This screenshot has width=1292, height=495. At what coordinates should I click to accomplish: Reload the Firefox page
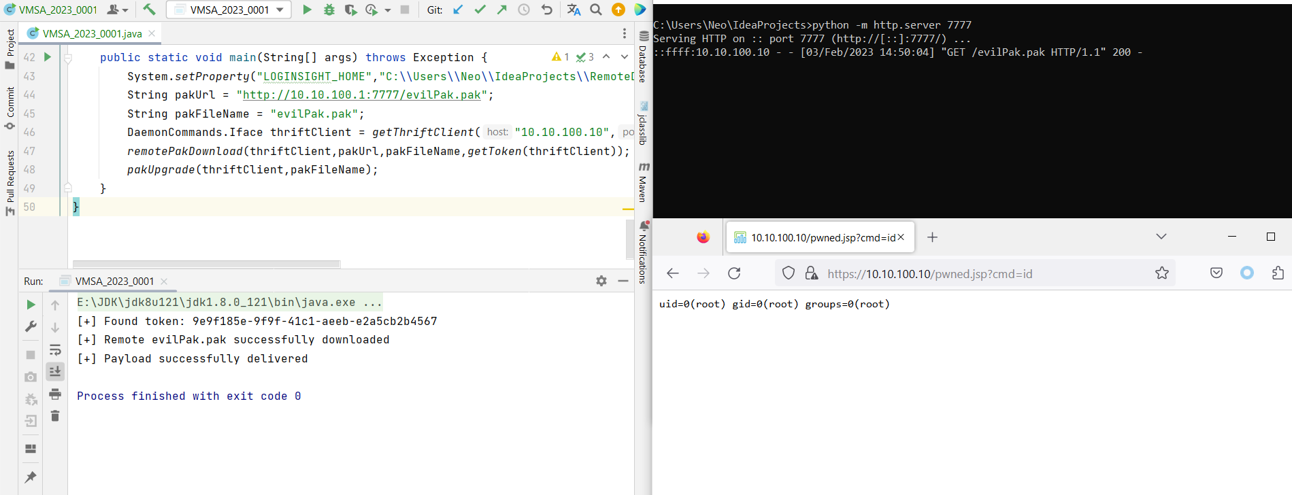[x=734, y=273]
